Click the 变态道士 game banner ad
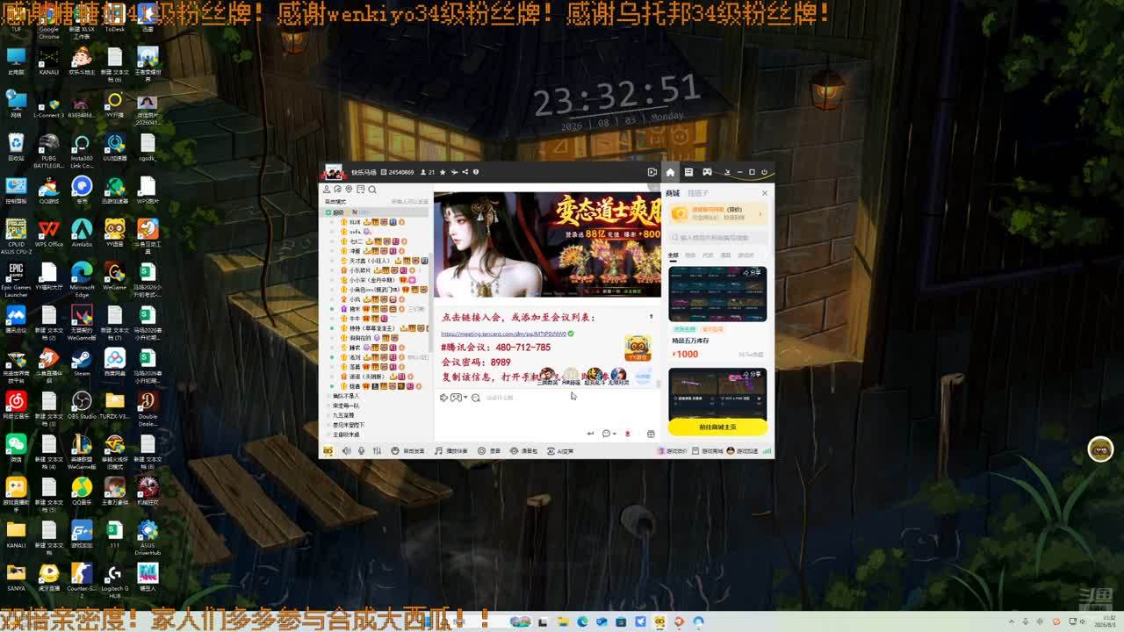 point(547,244)
